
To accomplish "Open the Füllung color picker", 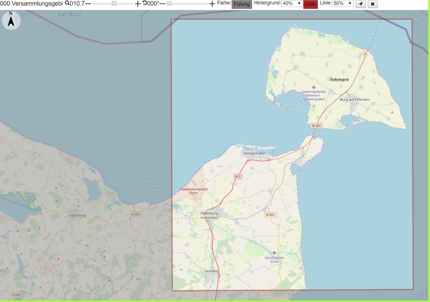I will (x=242, y=4).
